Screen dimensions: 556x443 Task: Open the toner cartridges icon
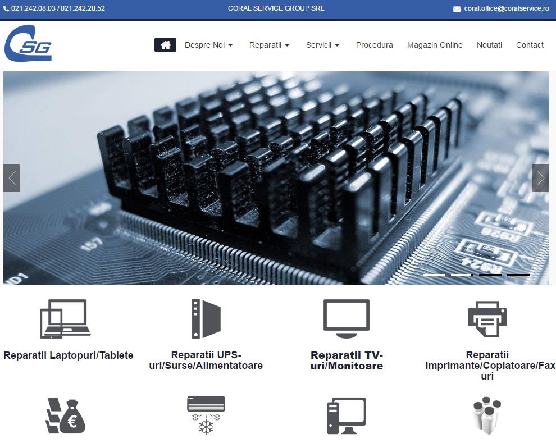pyautogui.click(x=487, y=415)
